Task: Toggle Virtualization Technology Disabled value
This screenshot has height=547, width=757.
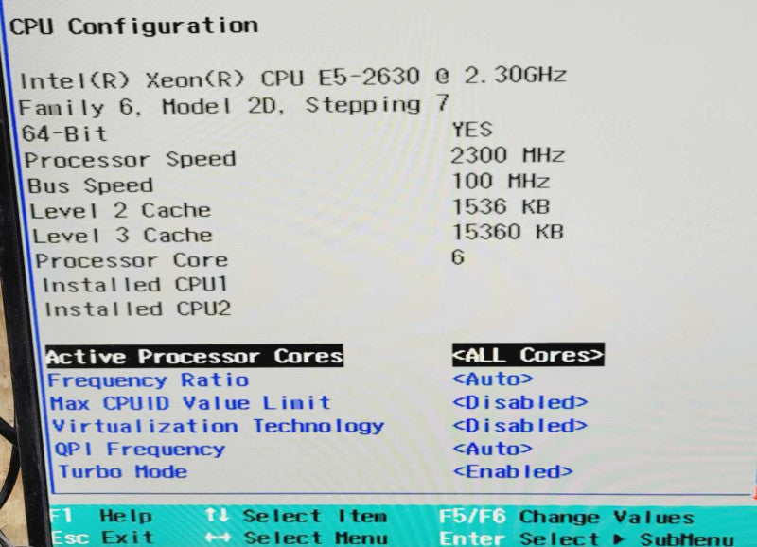Action: coord(519,425)
